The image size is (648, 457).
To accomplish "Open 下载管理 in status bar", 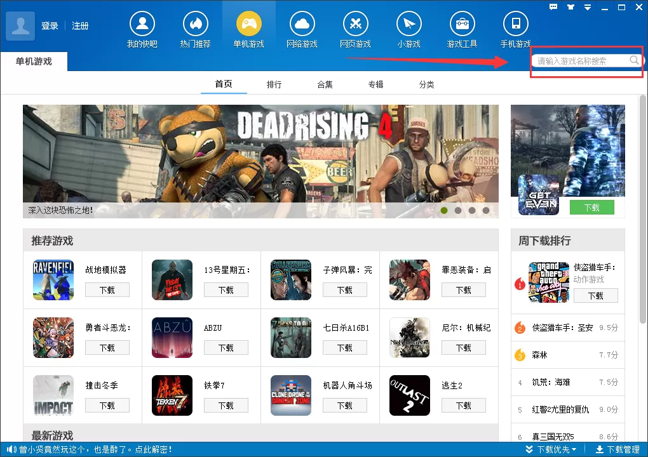I will [618, 449].
